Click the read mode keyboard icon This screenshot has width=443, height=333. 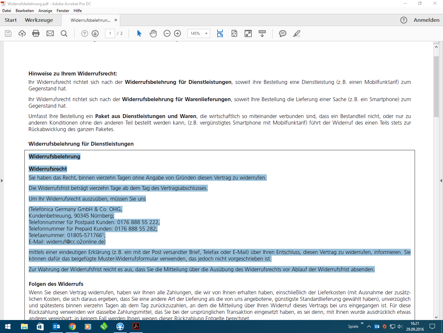[262, 33]
